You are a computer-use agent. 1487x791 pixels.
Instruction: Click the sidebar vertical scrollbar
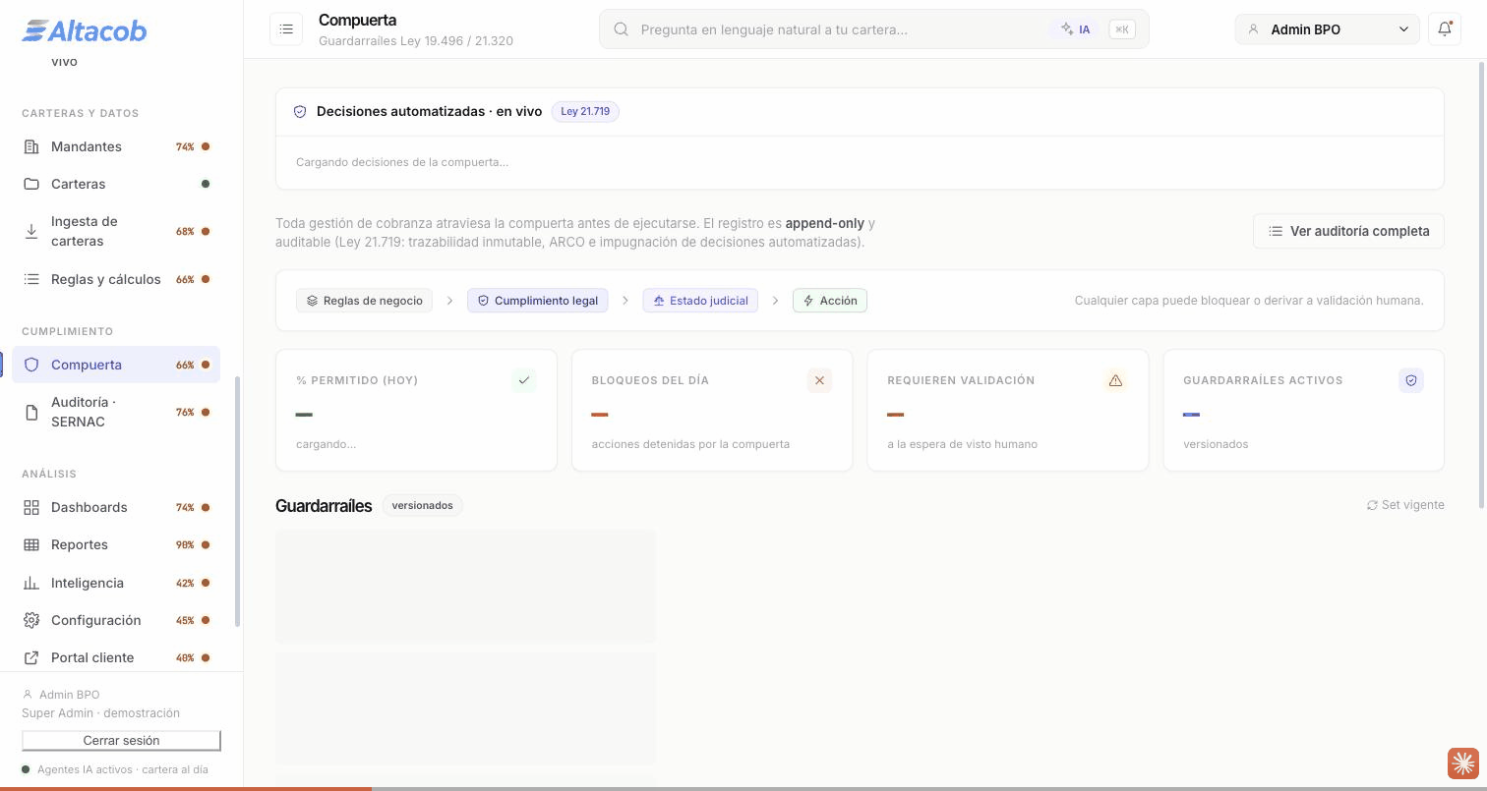[237, 501]
